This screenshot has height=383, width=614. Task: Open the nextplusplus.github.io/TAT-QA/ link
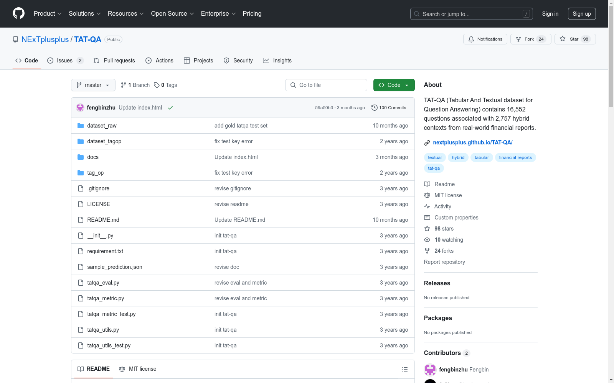(x=472, y=142)
